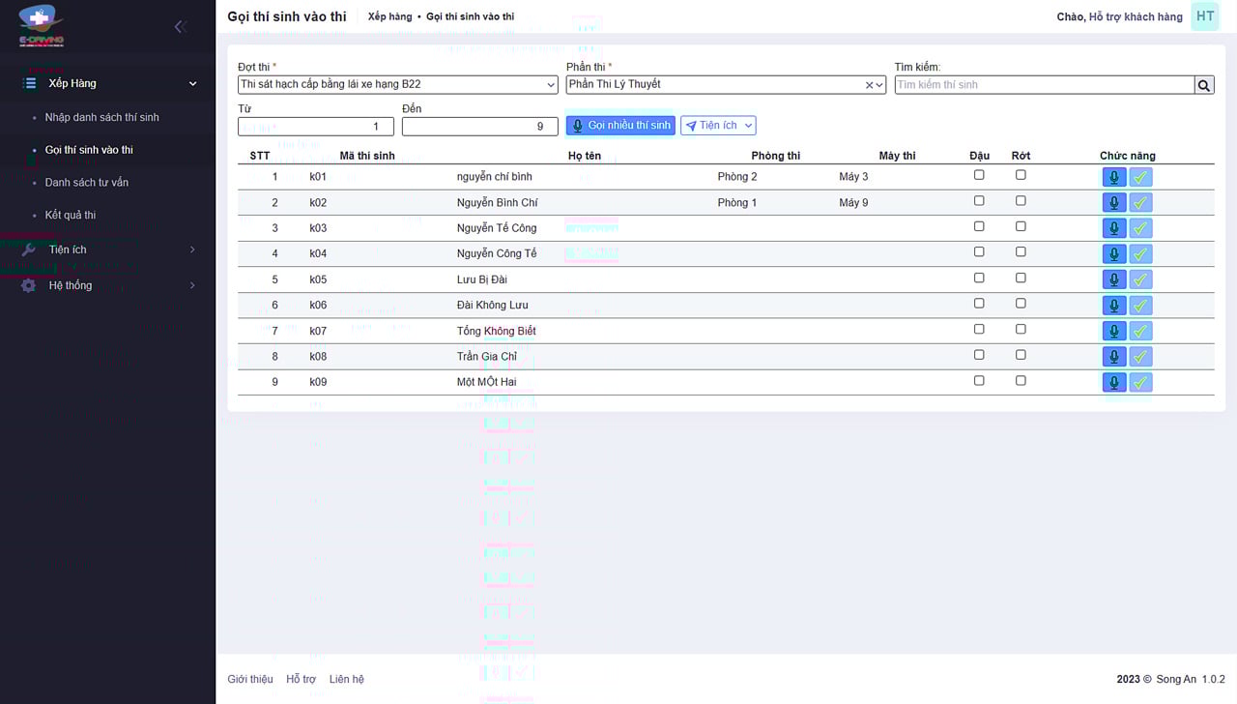Click the green checkmark icon for Nguyễn Bình Chí
This screenshot has width=1237, height=704.
tap(1140, 203)
